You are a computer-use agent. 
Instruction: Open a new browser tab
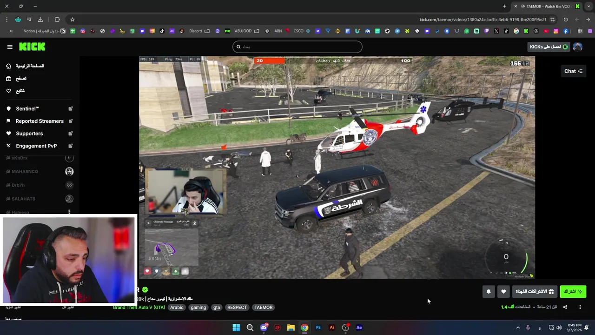click(x=504, y=6)
